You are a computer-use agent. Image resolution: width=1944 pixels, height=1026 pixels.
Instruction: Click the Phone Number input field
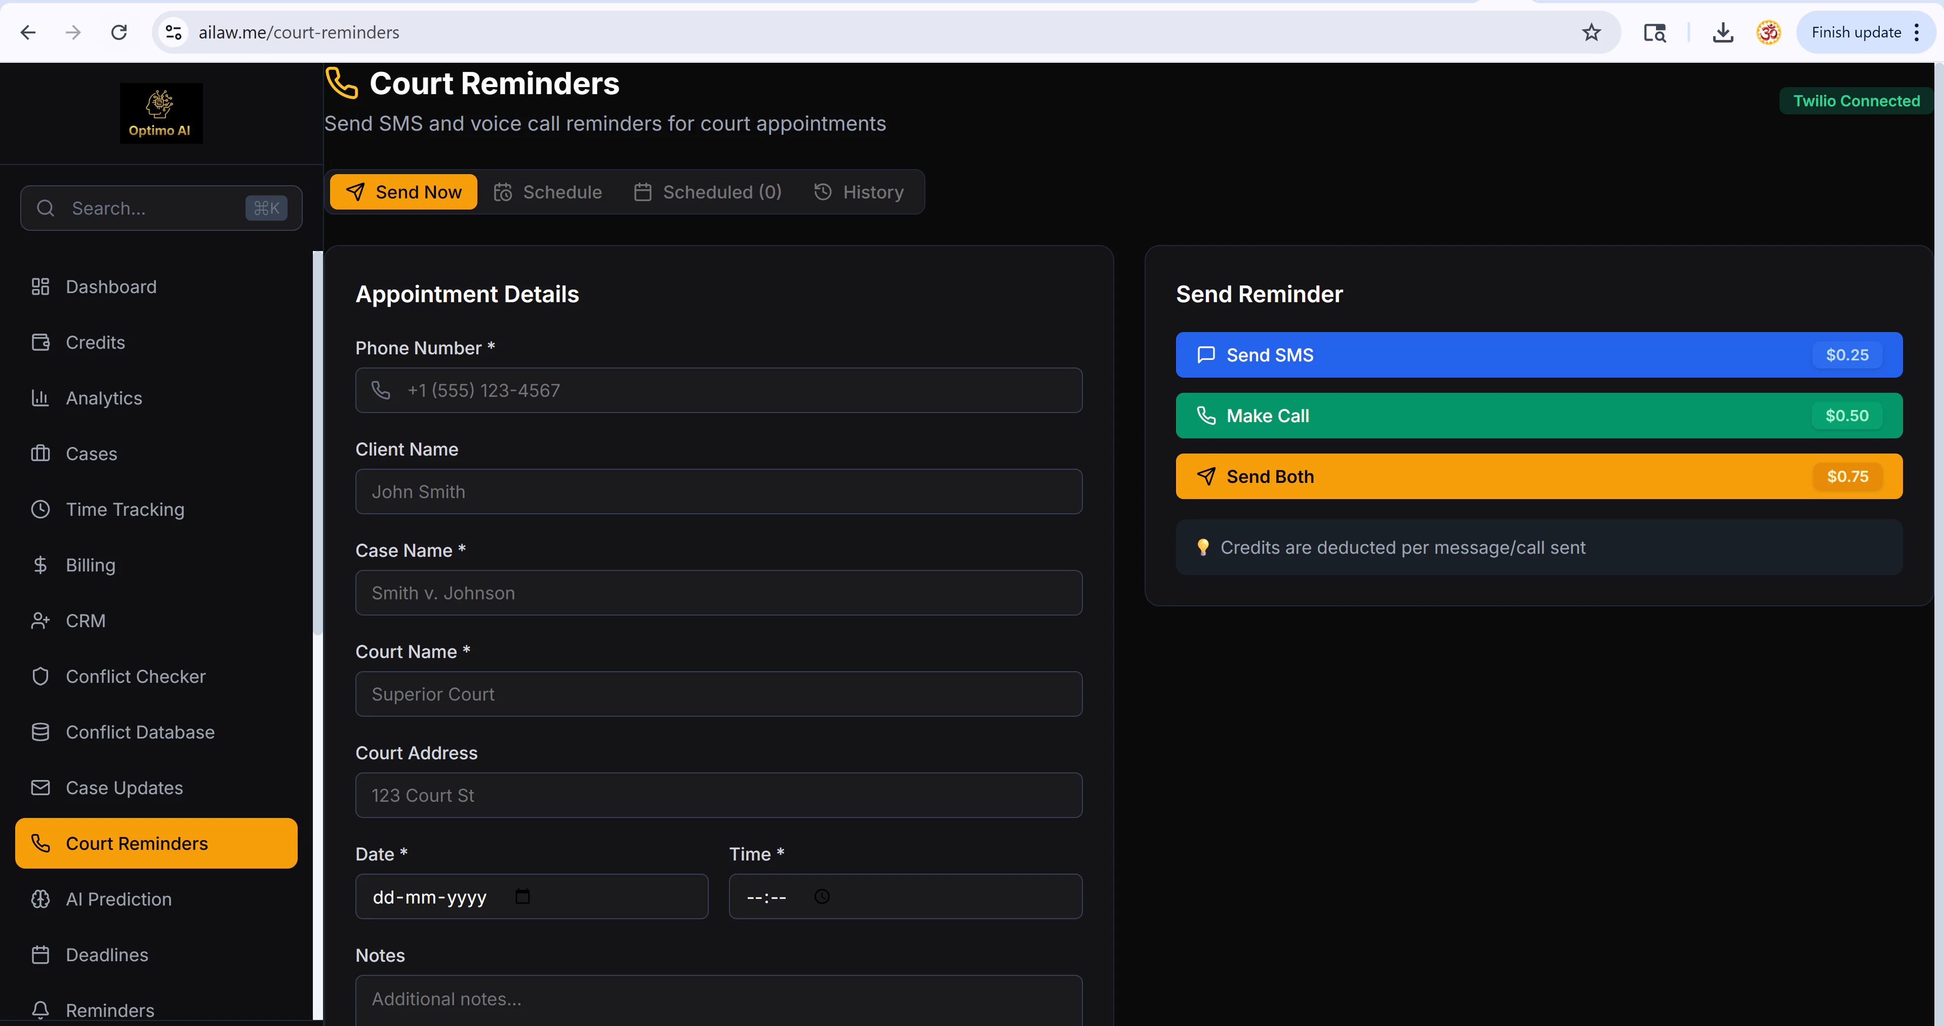pos(718,391)
